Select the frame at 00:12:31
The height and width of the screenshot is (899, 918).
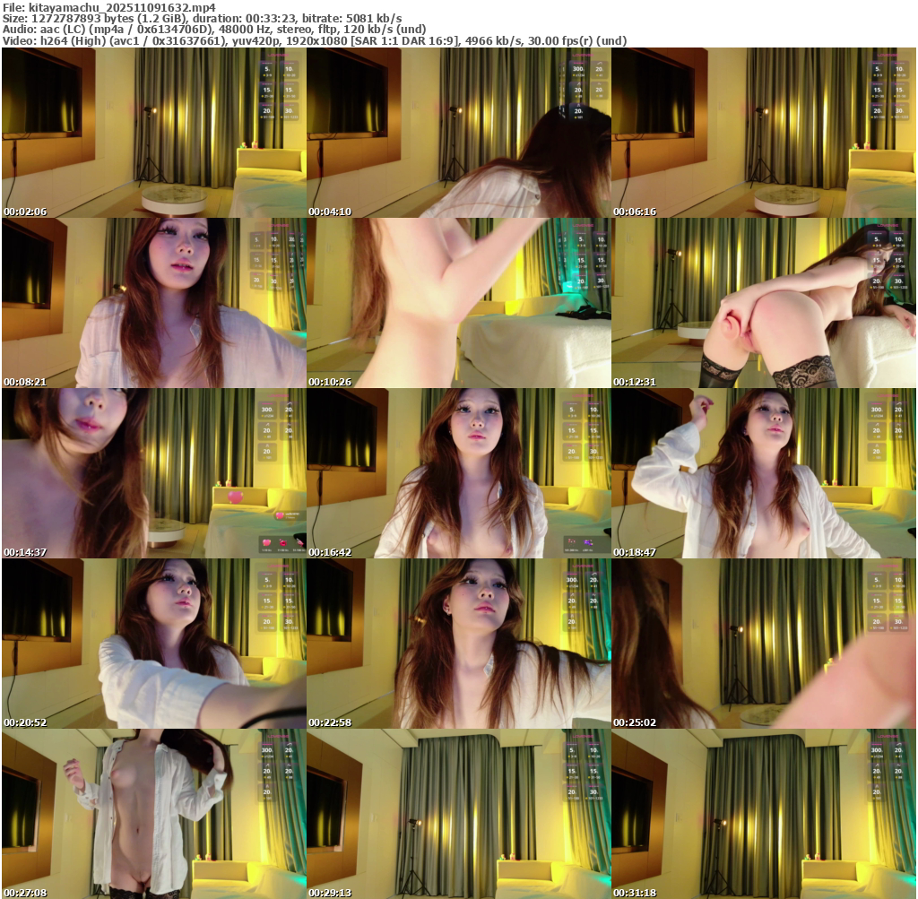pos(764,303)
